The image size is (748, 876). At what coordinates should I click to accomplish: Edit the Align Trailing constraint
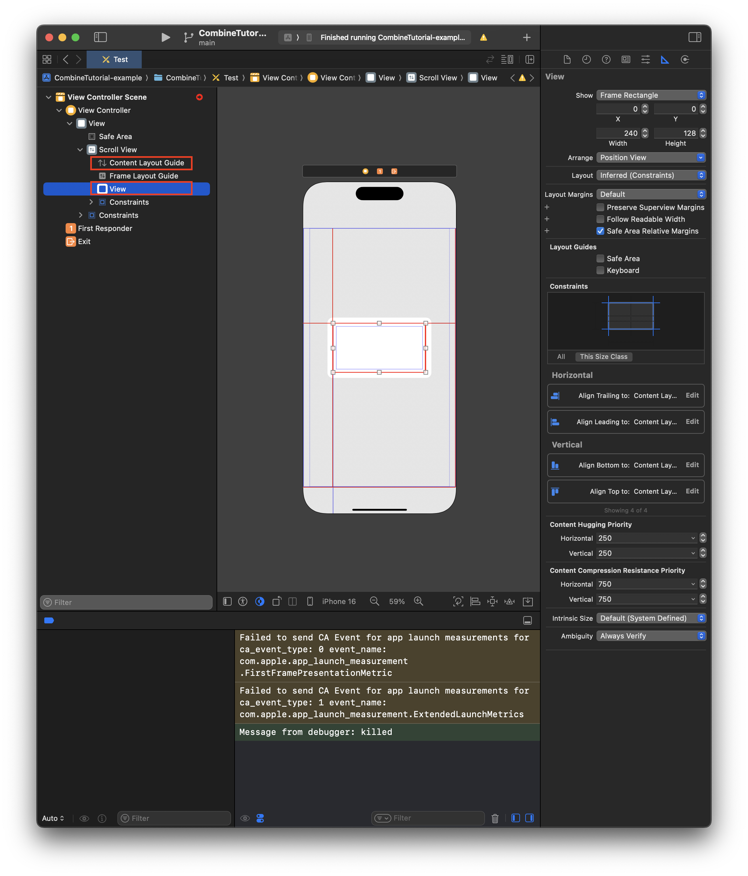point(692,395)
